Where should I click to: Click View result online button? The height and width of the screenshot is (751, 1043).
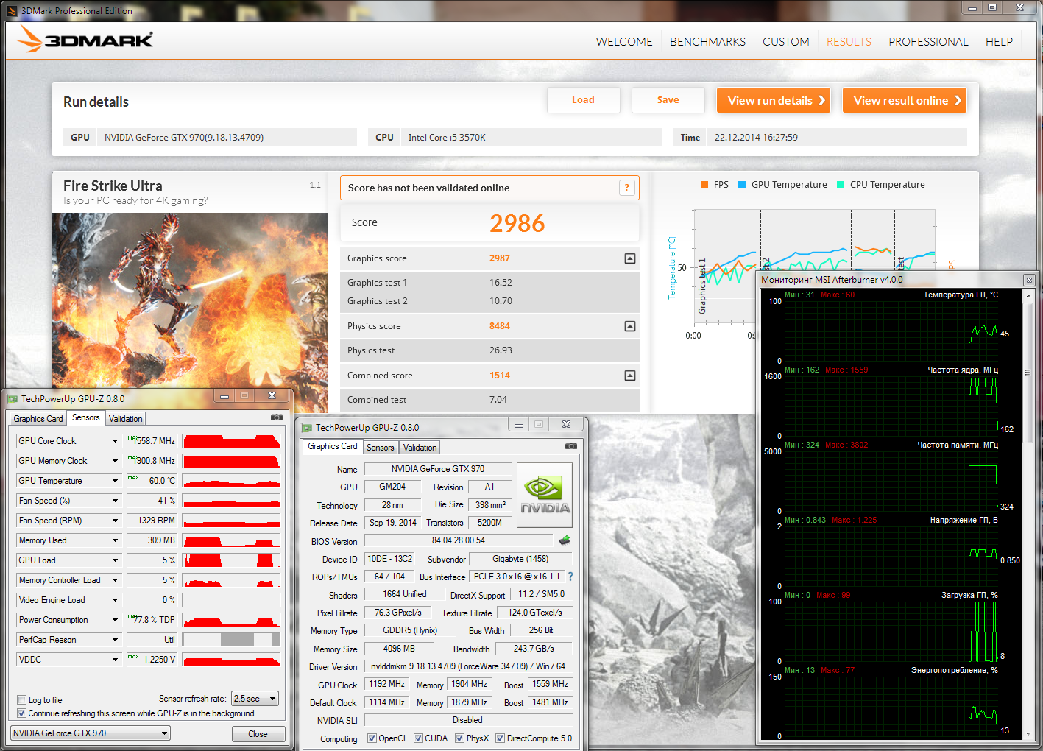click(x=905, y=100)
